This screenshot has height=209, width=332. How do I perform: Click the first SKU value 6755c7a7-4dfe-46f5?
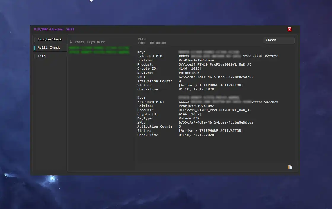216,77
